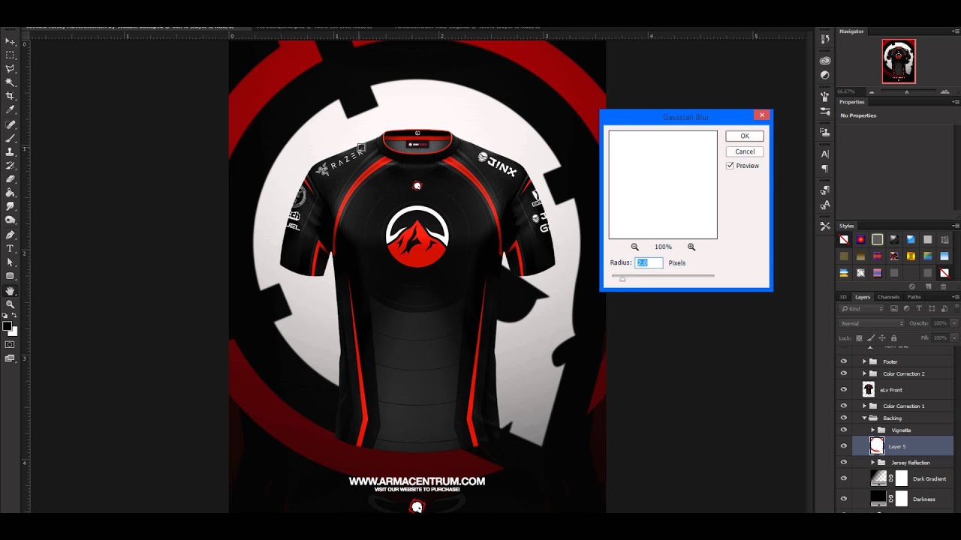
Task: Switch to the Channels tab
Action: click(888, 297)
